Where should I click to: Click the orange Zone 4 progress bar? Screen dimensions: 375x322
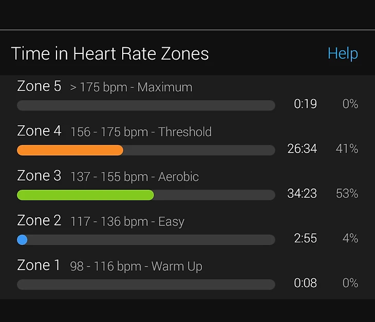(70, 150)
